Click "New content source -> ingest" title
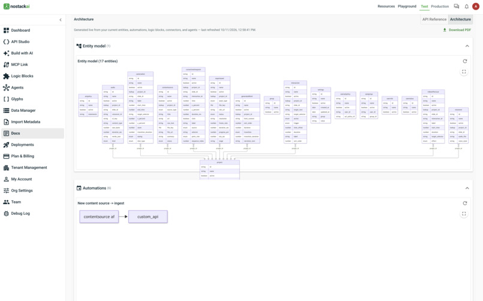This screenshot has height=301, width=483. pyautogui.click(x=101, y=203)
